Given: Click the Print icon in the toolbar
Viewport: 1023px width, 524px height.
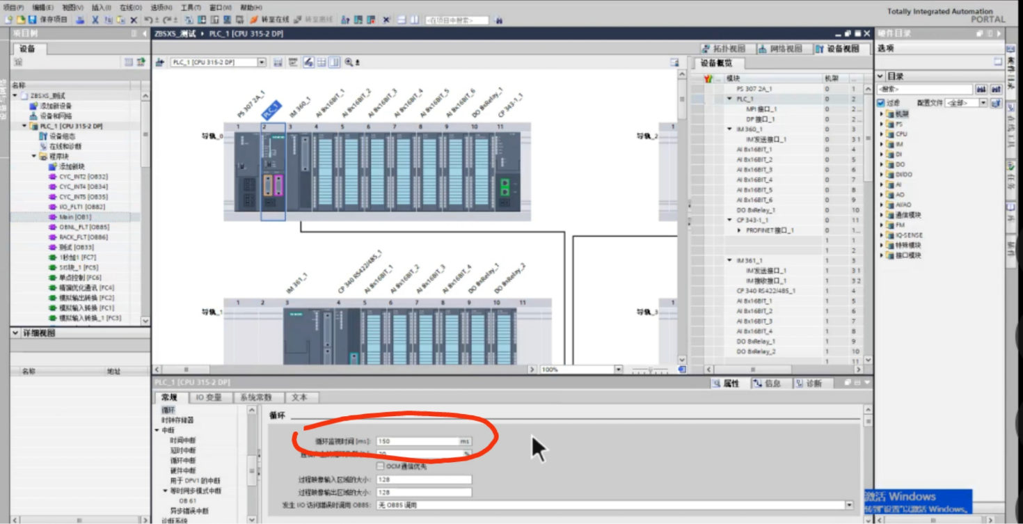Looking at the screenshot, I should (x=80, y=20).
